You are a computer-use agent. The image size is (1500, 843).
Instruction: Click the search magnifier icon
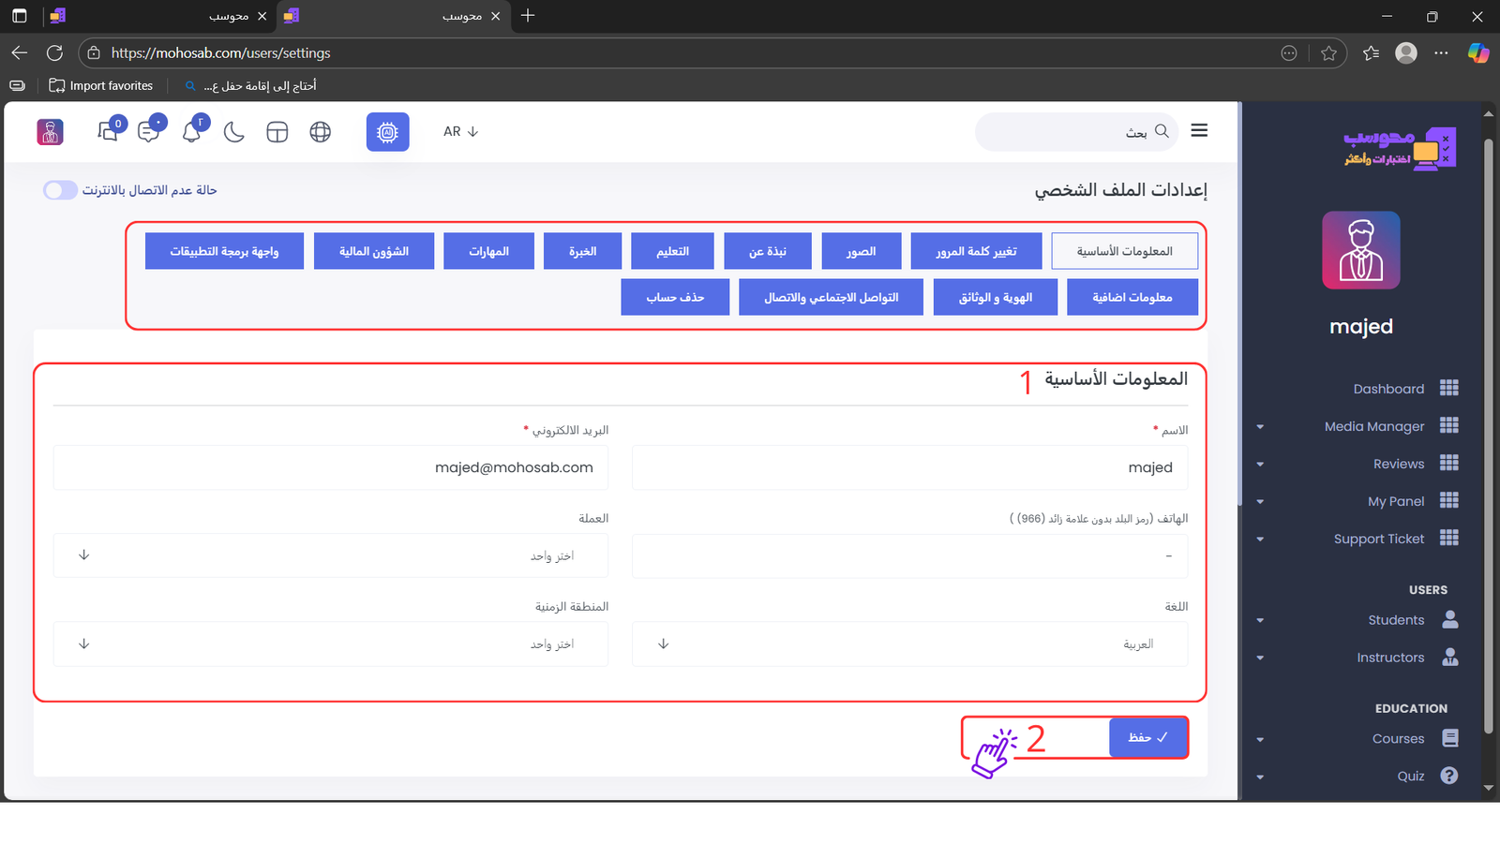click(x=1162, y=131)
